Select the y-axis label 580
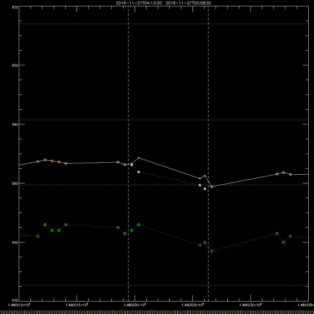The width and height of the screenshot is (314, 314). click(15, 124)
